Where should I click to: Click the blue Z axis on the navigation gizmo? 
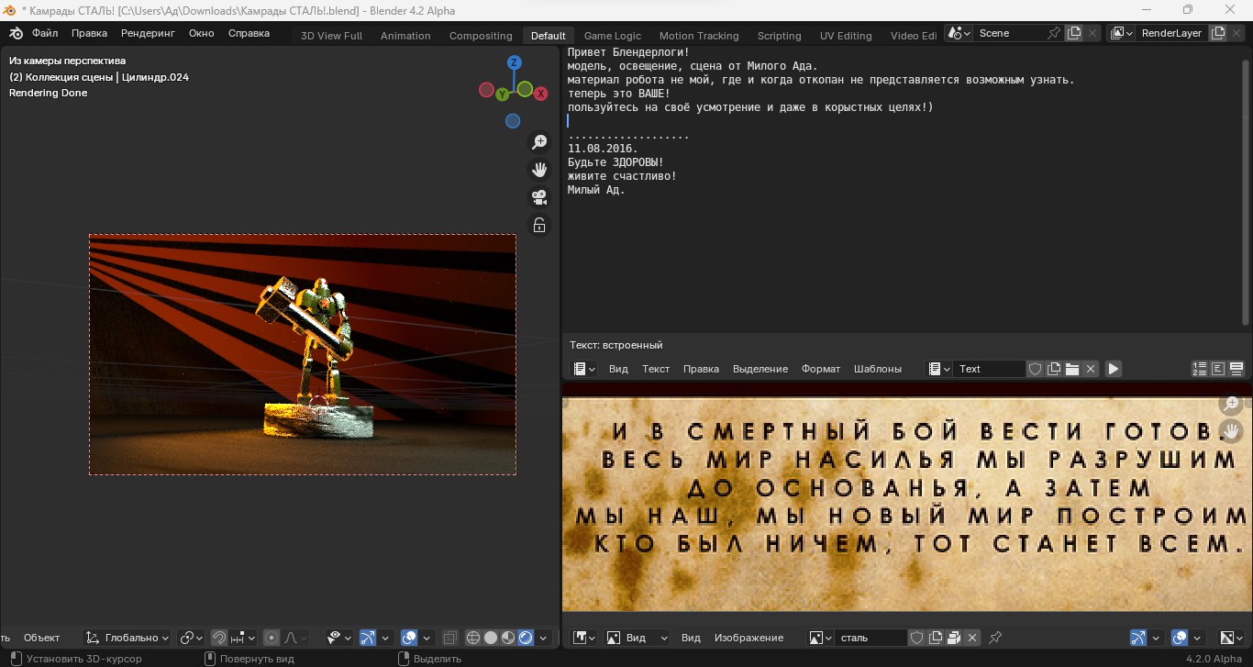(x=515, y=62)
